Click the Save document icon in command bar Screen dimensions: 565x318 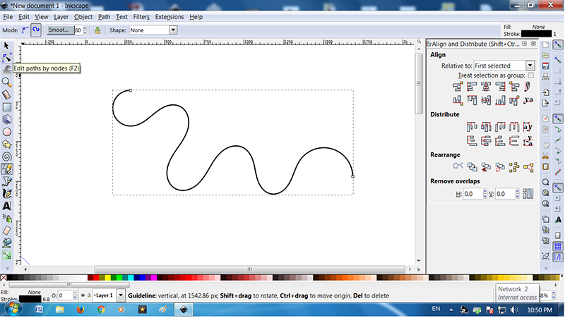coord(545,66)
